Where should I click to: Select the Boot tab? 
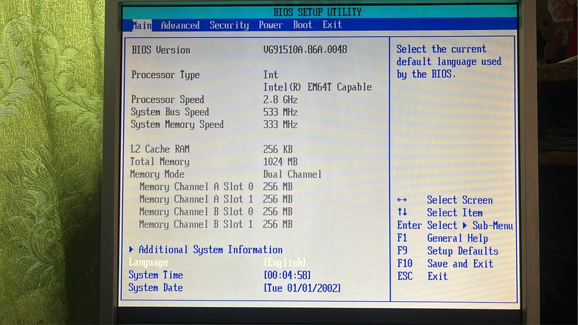point(303,25)
